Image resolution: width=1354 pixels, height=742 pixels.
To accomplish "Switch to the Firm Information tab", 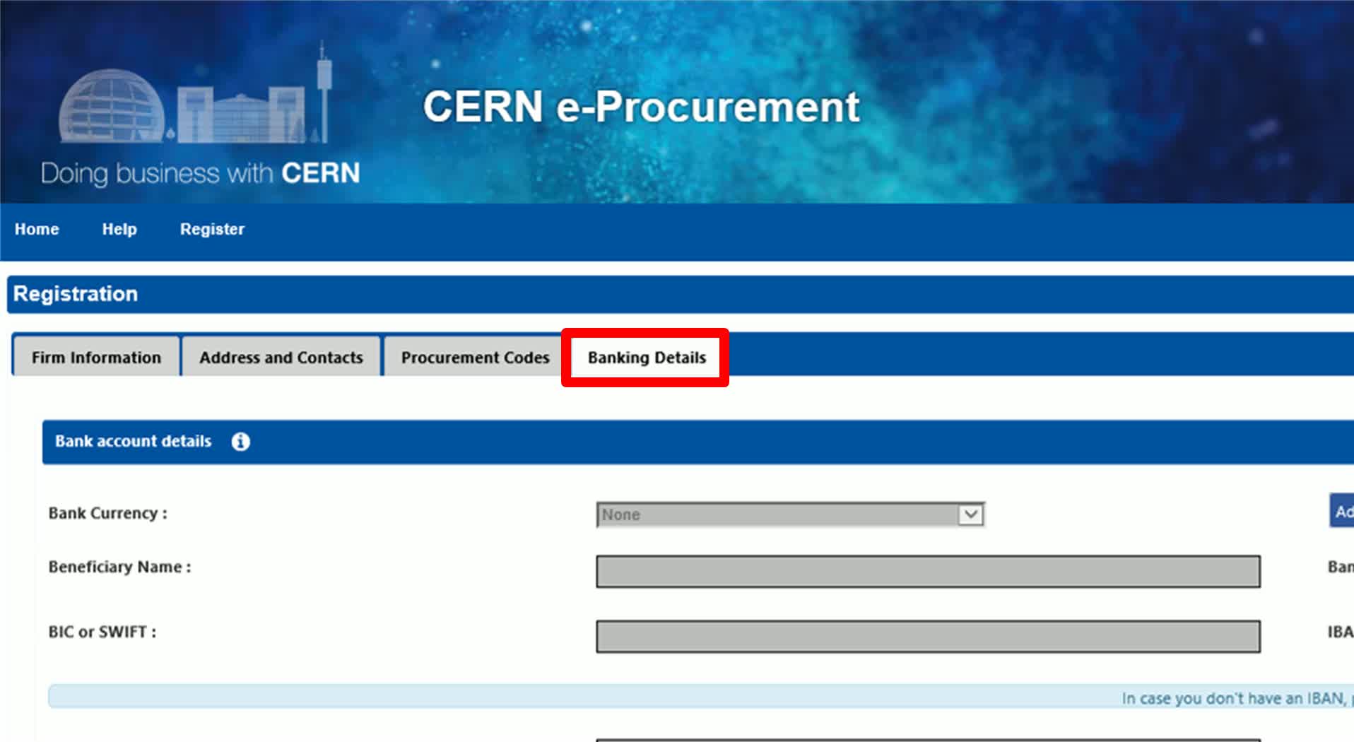I will point(96,358).
